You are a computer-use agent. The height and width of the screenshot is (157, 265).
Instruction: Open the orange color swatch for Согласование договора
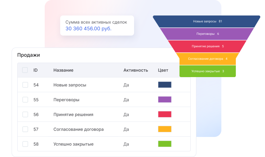tap(164, 129)
